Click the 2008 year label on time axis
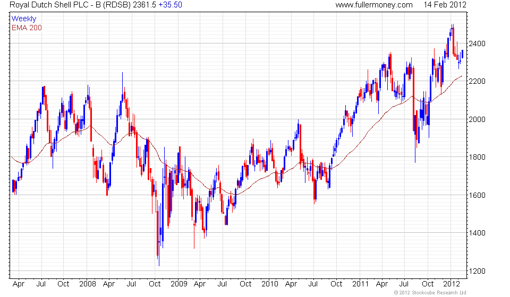 click(88, 284)
